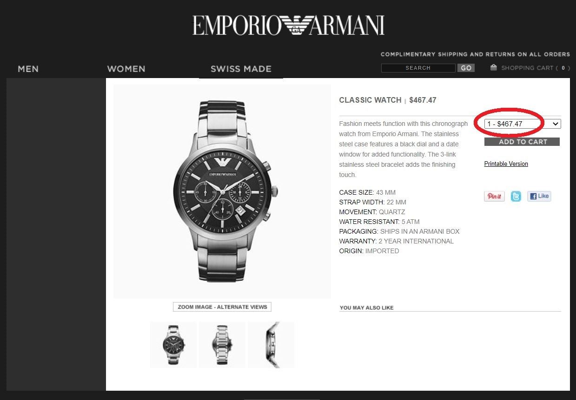Select the front view watch thumbnail
Image resolution: width=576 pixels, height=400 pixels.
pos(173,345)
